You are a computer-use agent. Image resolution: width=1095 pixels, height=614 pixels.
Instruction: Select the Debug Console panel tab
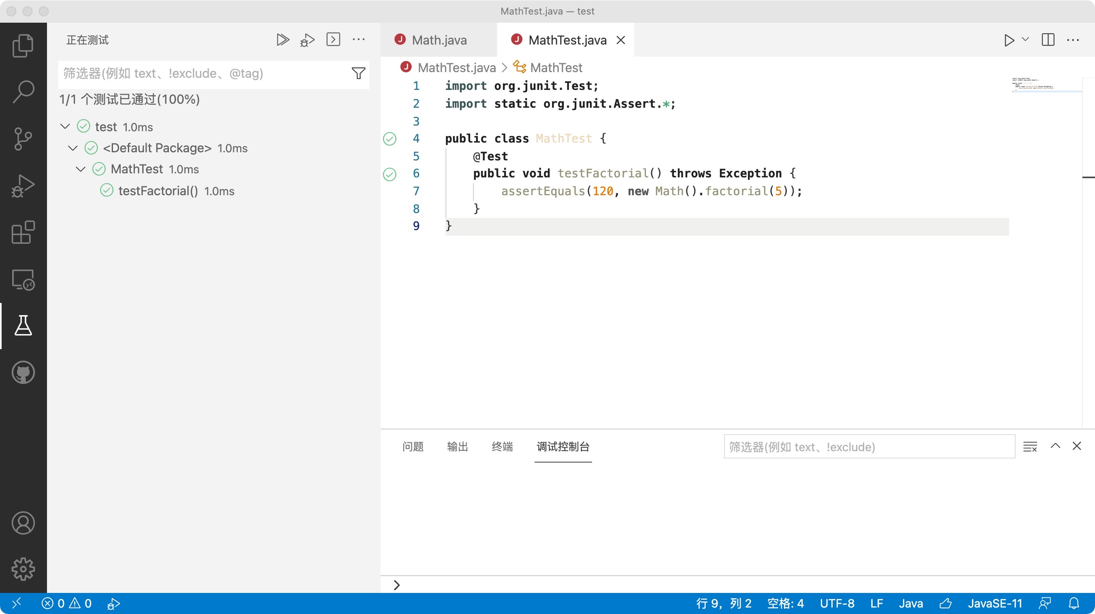pos(563,446)
